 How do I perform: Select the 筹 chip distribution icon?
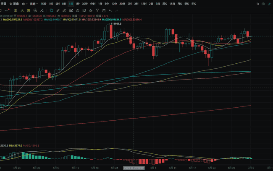tap(29, 10)
